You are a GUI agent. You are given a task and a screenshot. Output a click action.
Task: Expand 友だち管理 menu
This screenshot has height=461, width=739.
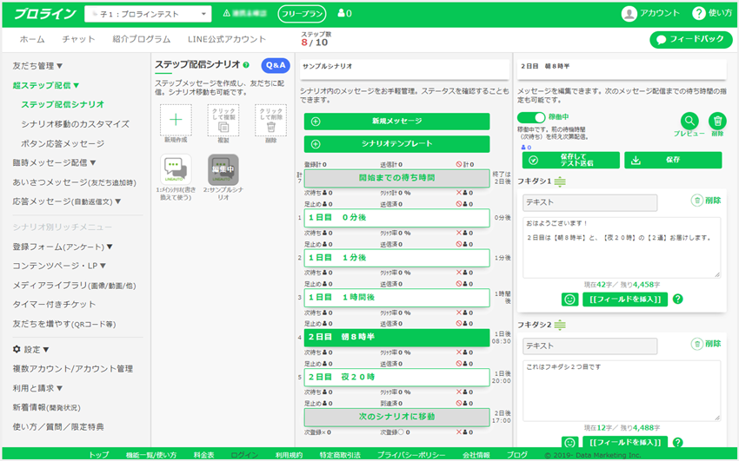click(37, 66)
